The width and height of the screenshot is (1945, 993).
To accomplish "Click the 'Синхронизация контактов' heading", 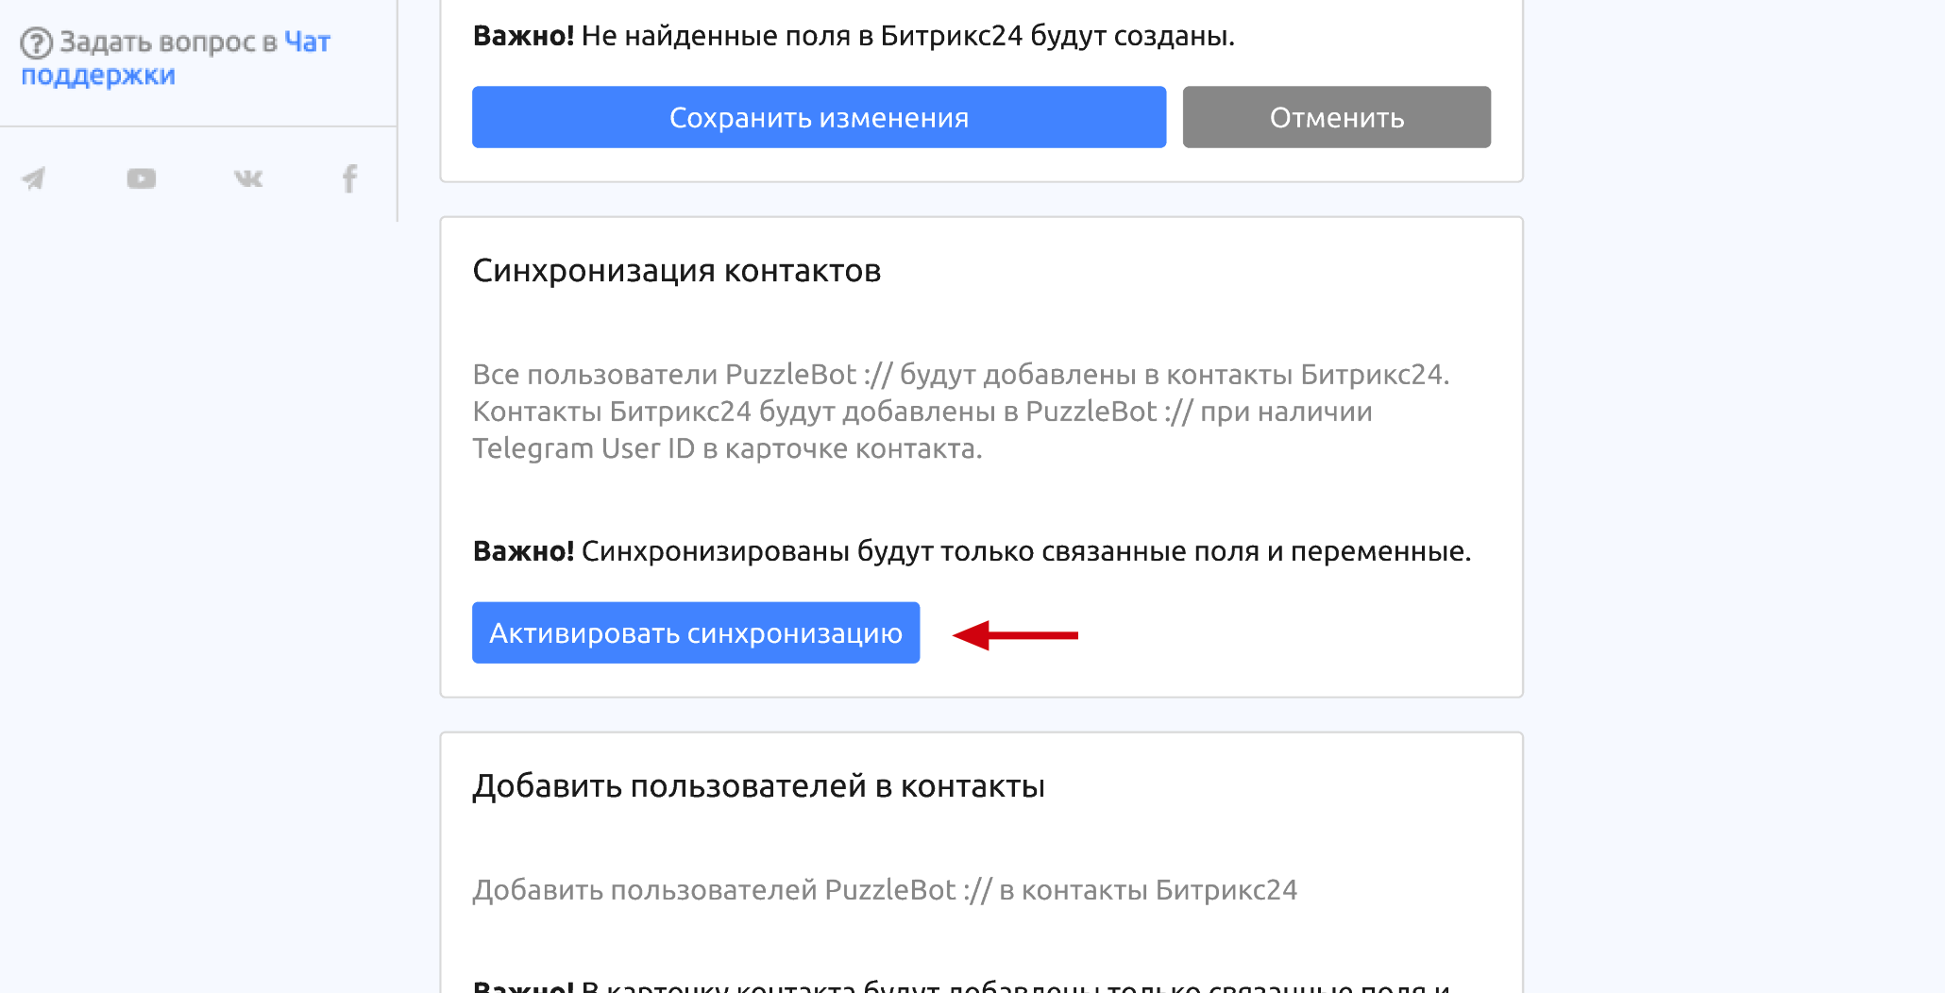I will (x=677, y=271).
